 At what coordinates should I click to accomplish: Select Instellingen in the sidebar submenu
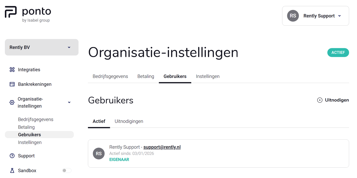coord(30,142)
